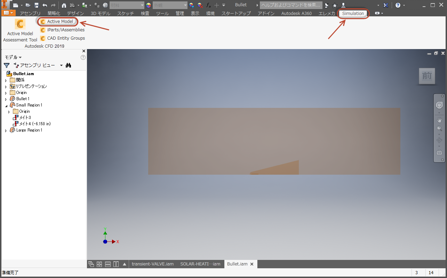Click the Open file folder icon
Viewport: 447px width, 278px height.
point(28,5)
